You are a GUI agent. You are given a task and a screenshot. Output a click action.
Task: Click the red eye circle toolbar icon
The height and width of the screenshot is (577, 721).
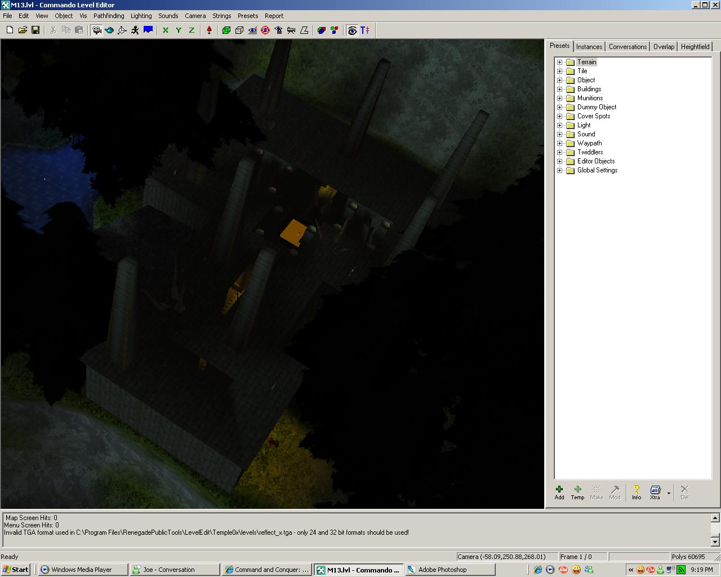pos(265,30)
